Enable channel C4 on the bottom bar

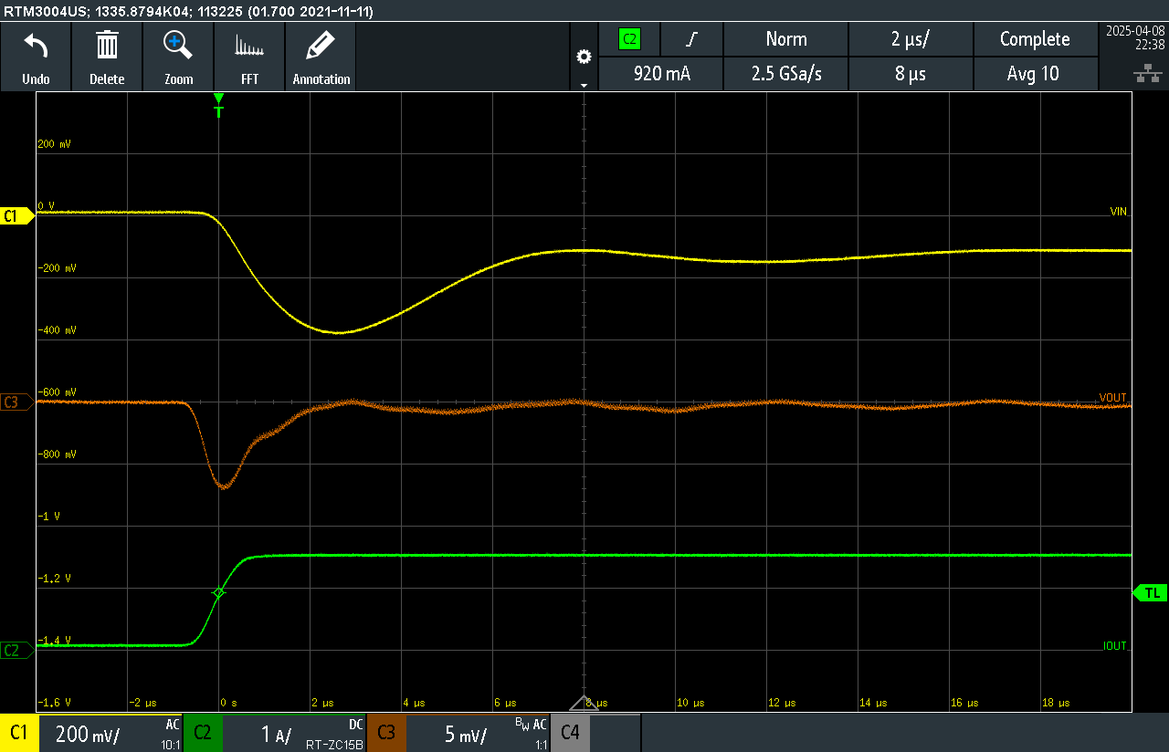pos(570,733)
